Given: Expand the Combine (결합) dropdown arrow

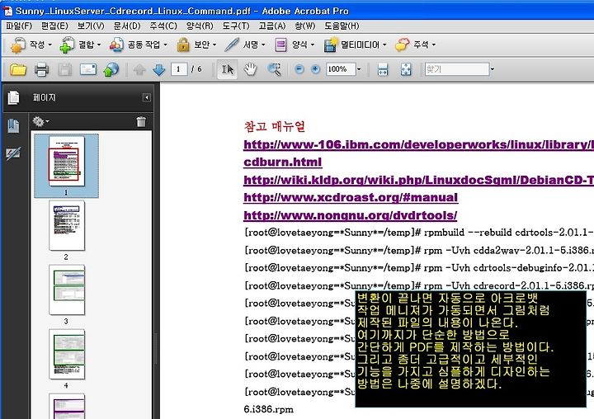Looking at the screenshot, I should [x=99, y=45].
